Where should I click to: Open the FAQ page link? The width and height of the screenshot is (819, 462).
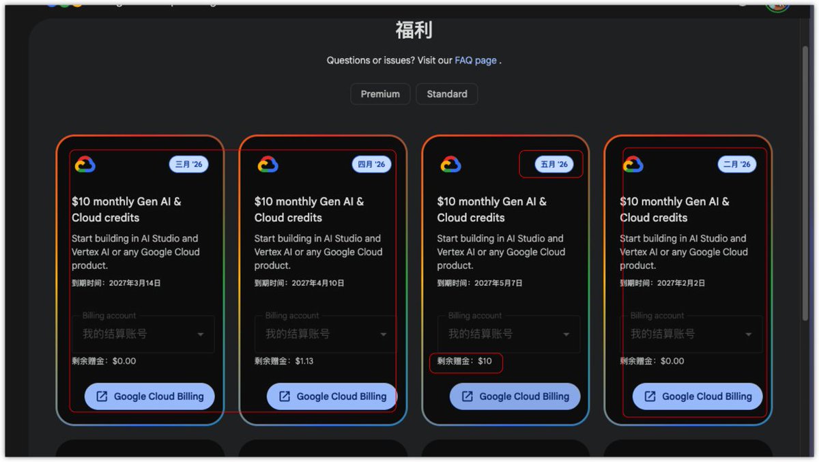476,60
